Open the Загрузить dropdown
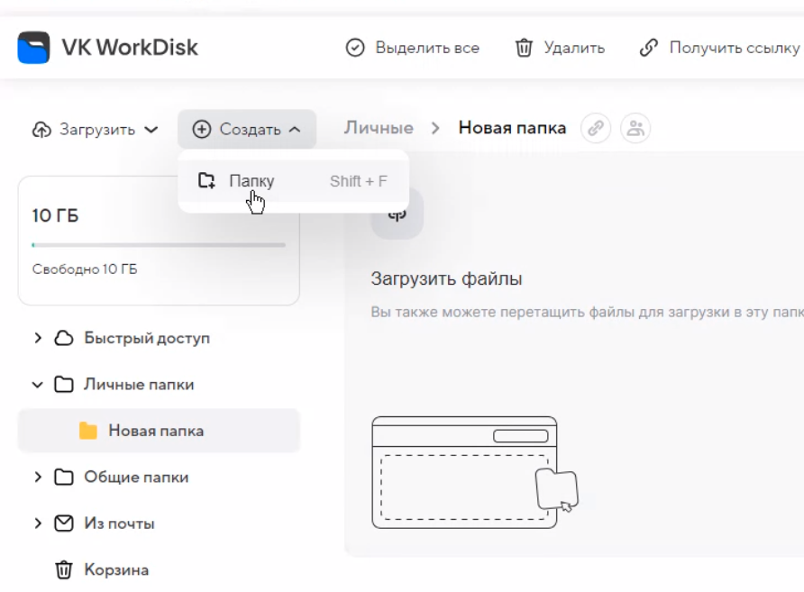The height and width of the screenshot is (592, 804). click(x=96, y=130)
